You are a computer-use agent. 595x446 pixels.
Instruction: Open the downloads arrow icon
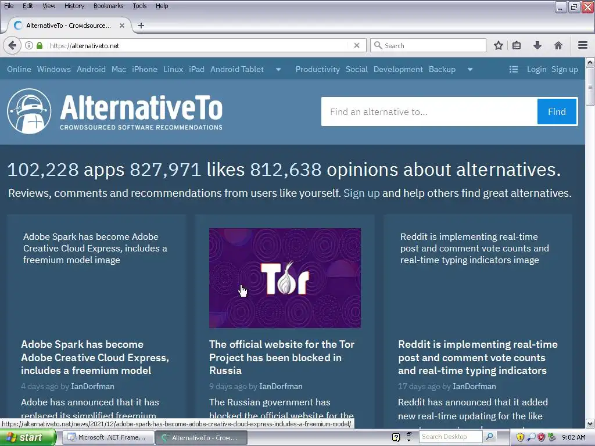[x=537, y=45]
